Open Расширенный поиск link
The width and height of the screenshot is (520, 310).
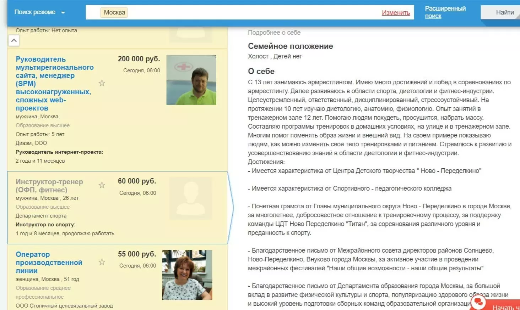coord(445,12)
